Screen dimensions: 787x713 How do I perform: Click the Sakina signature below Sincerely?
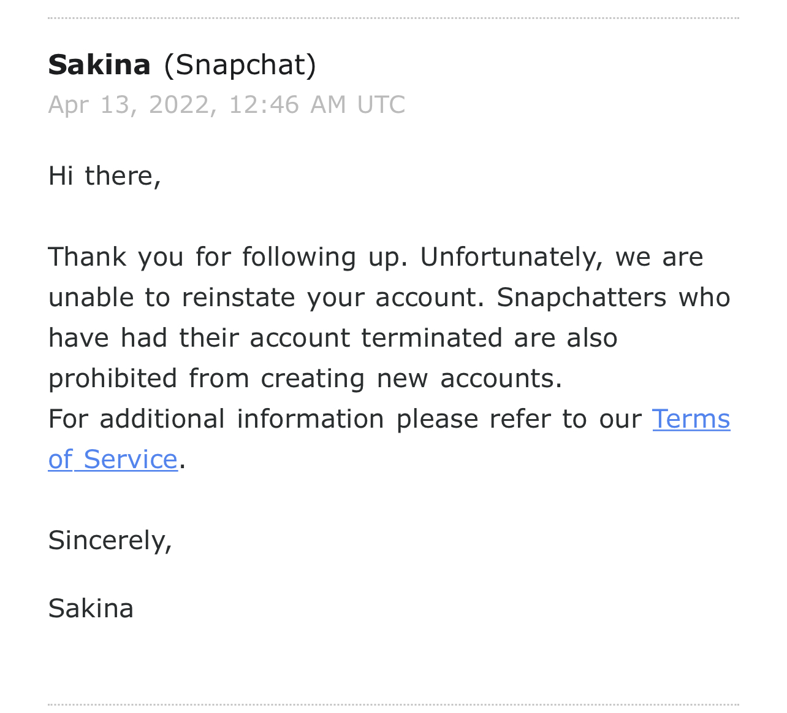(x=91, y=609)
